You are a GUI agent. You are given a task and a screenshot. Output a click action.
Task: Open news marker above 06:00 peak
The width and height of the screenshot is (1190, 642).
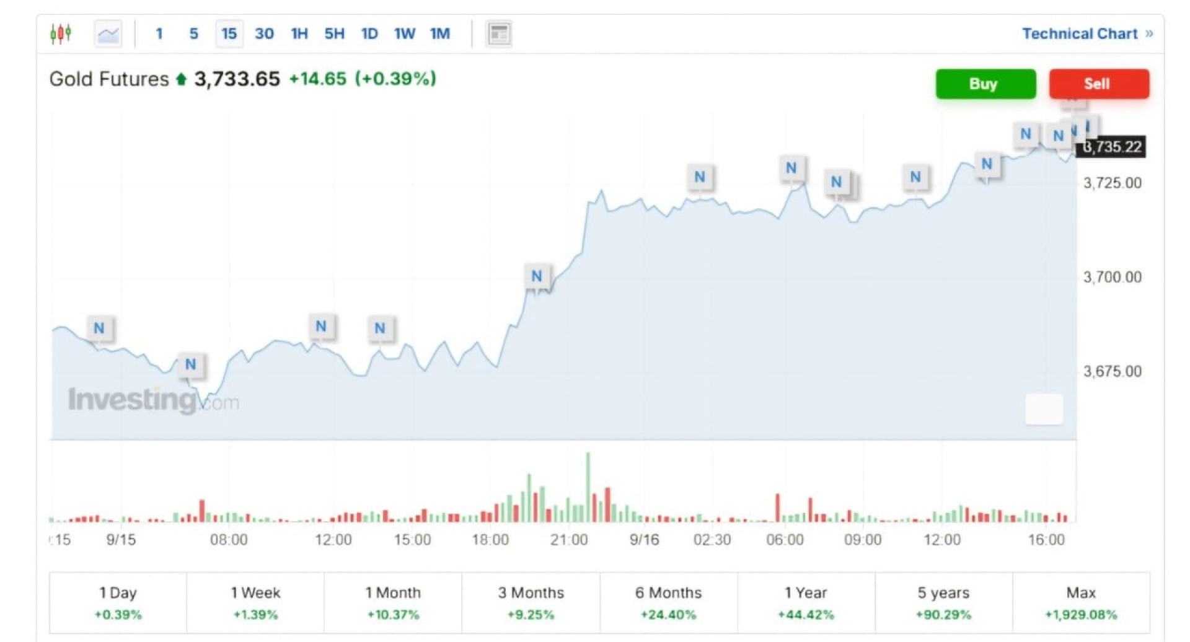[791, 168]
